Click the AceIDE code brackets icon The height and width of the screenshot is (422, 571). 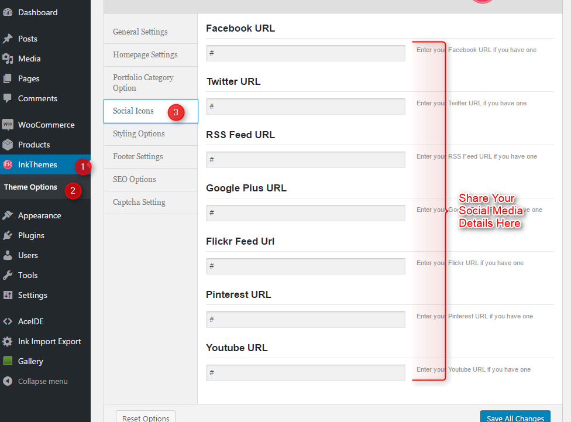[x=8, y=321]
